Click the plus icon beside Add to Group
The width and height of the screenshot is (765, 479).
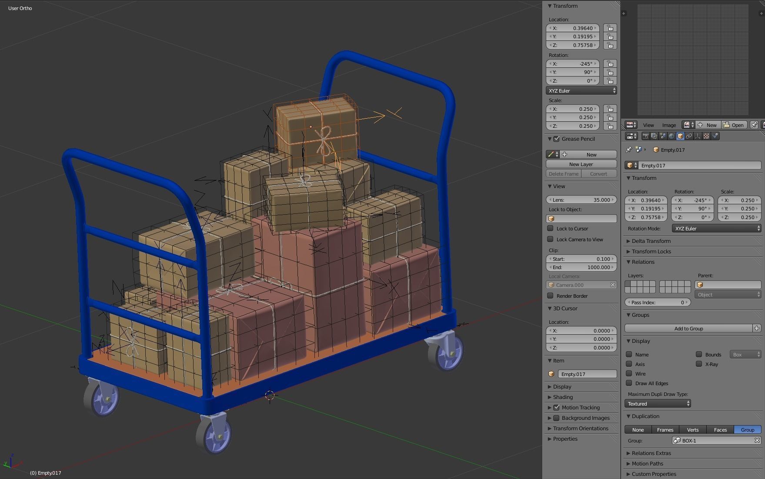[x=757, y=328]
